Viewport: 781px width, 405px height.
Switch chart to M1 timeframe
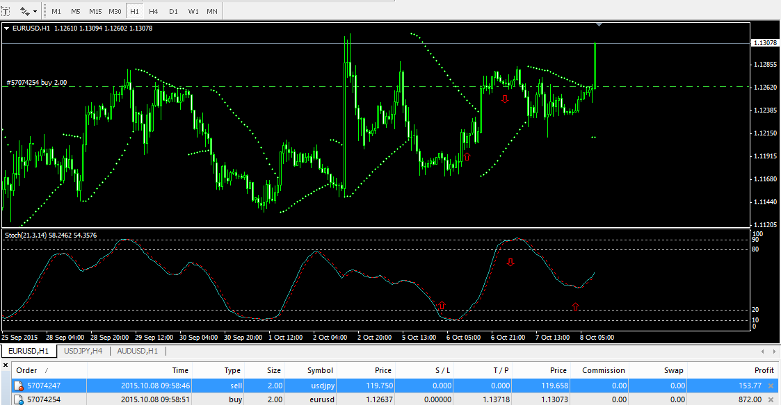coord(56,12)
